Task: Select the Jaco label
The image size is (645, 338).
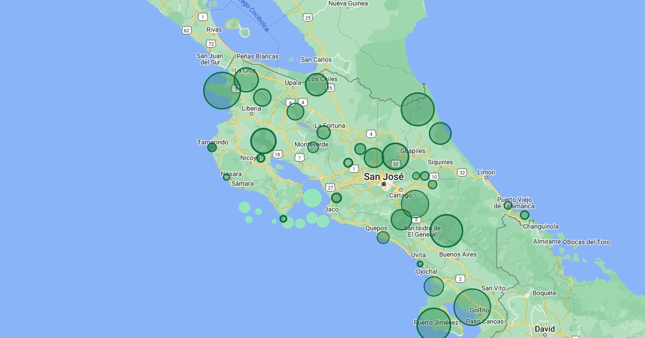Action: point(332,209)
